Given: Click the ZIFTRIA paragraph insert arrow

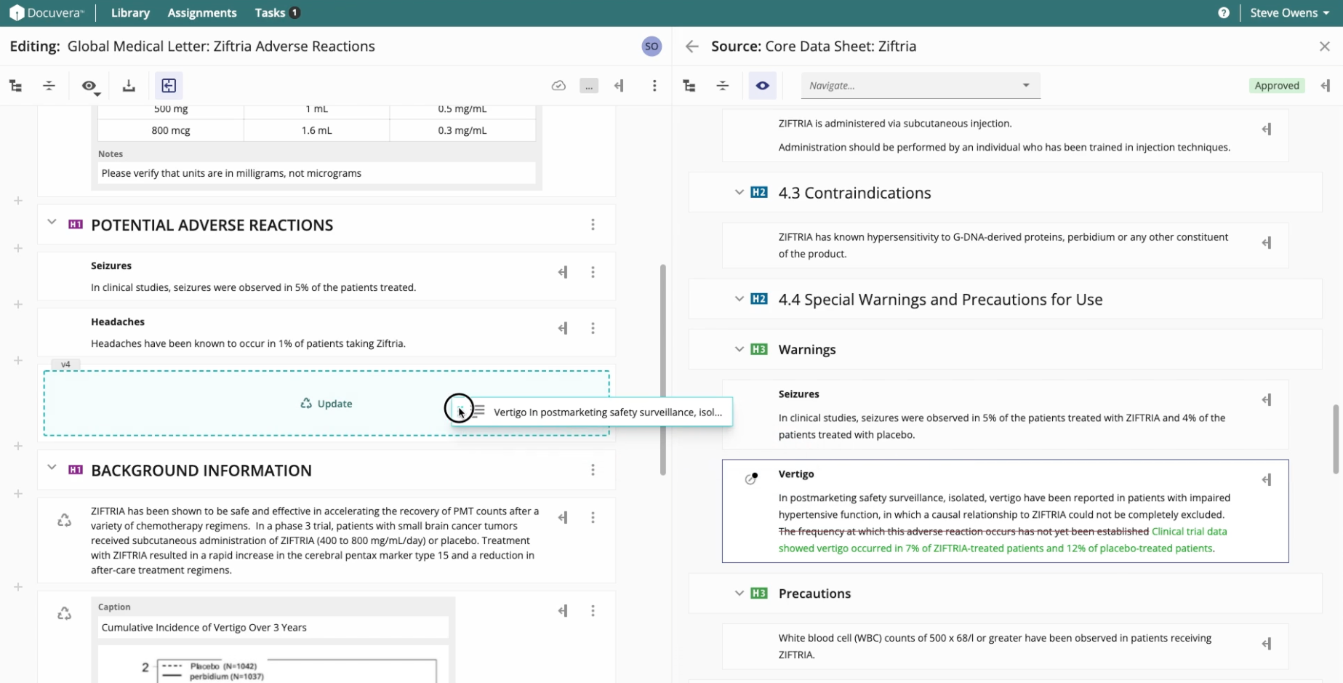Looking at the screenshot, I should click(563, 517).
